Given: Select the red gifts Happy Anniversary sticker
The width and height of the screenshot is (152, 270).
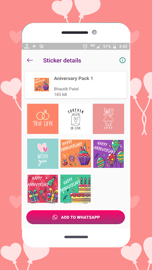Looking at the screenshot, I should [43, 189].
